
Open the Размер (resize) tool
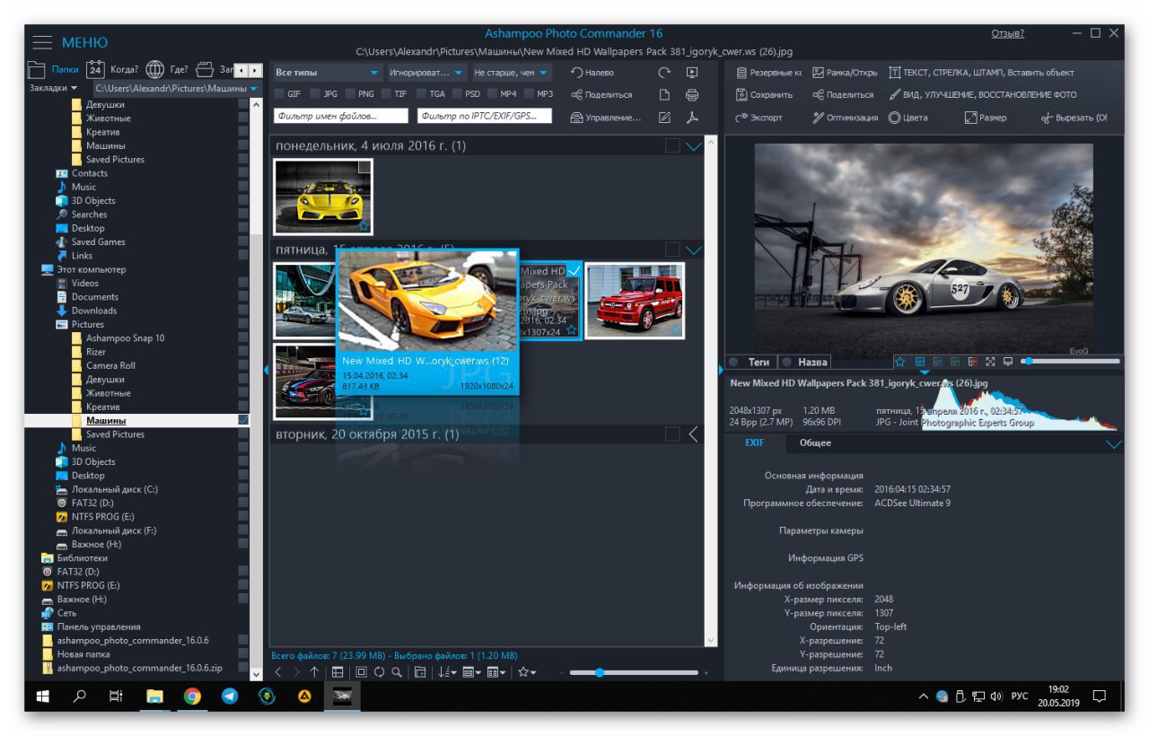tap(986, 118)
